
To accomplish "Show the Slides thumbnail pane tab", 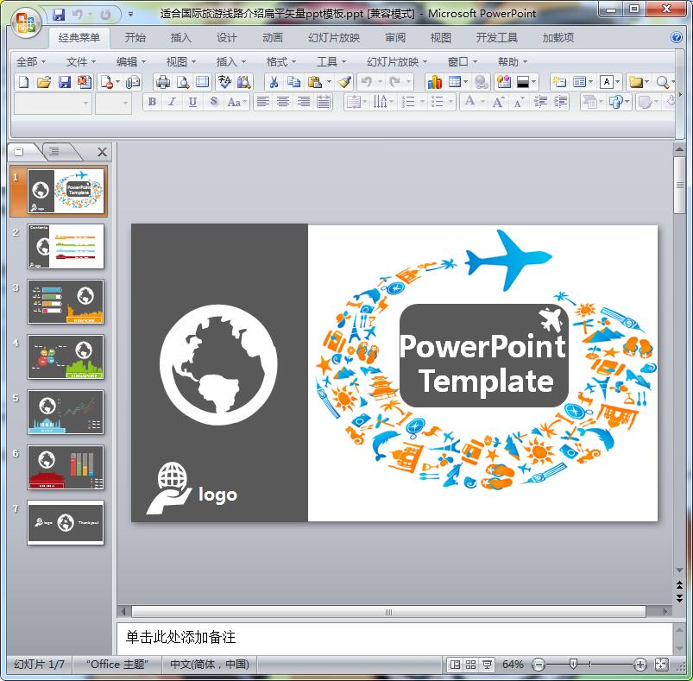I will [19, 152].
